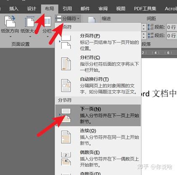Open the 分栏 dropdown arrow
The width and height of the screenshot is (177, 175).
point(48,36)
